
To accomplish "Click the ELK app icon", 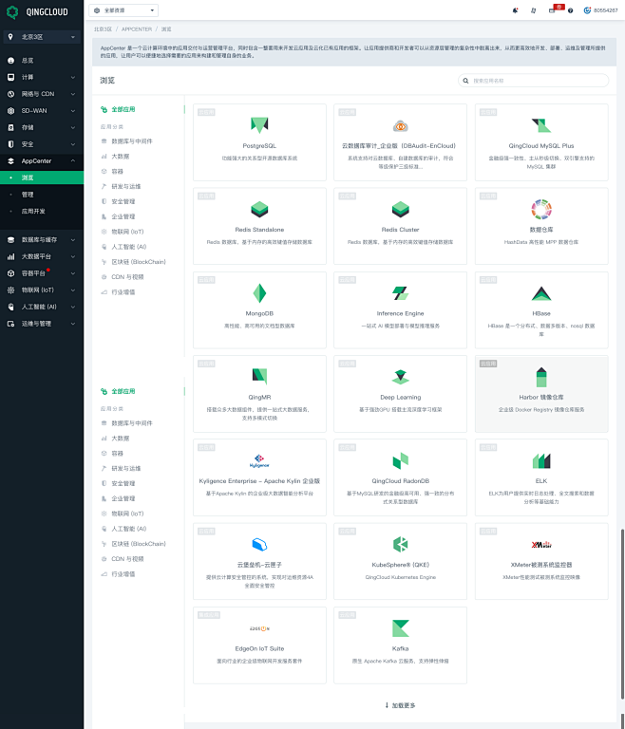I will pos(541,461).
